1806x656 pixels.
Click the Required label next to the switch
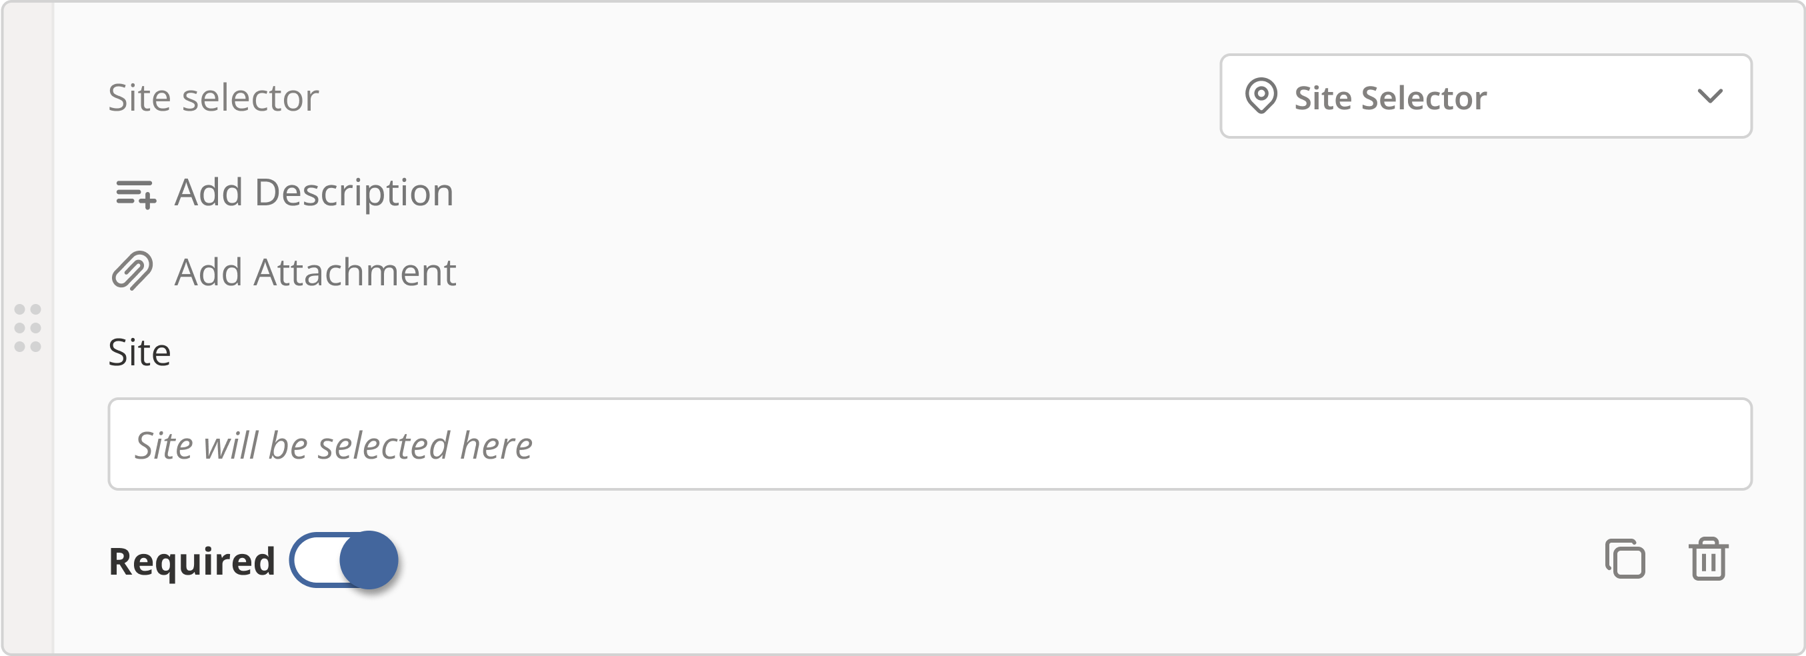coord(191,562)
